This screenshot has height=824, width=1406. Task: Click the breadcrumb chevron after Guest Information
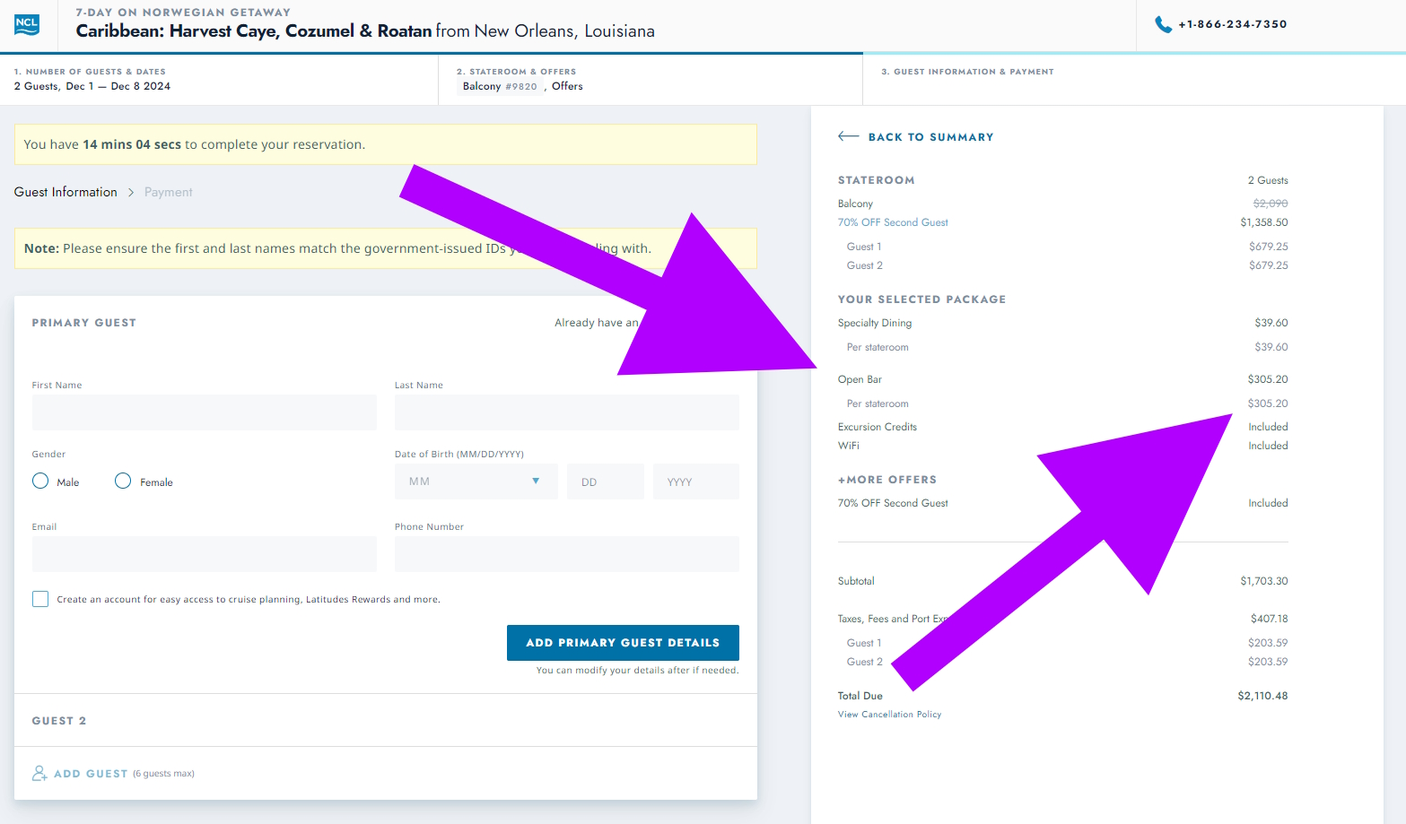131,193
